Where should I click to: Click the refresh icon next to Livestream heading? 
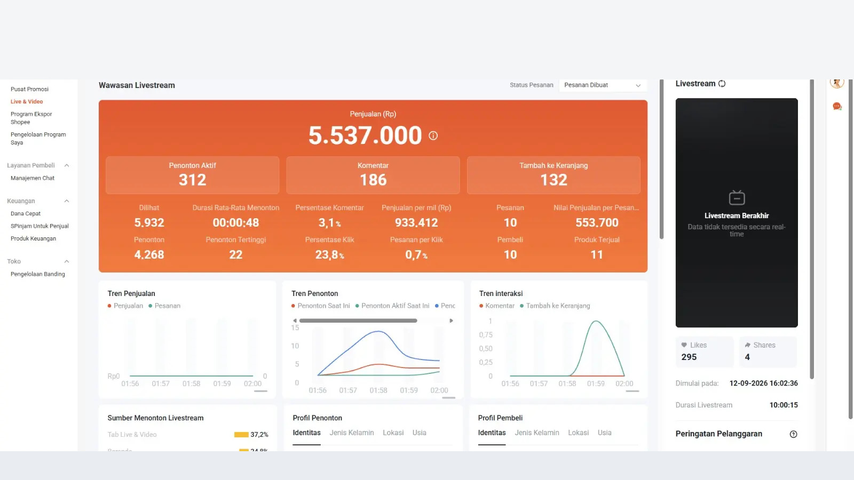[722, 84]
